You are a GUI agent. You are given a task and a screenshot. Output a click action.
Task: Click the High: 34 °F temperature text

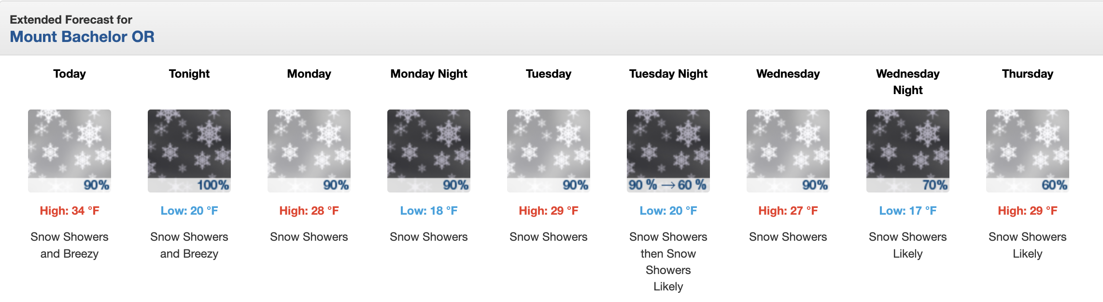[x=70, y=211]
